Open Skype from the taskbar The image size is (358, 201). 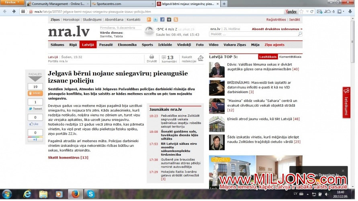(92, 194)
